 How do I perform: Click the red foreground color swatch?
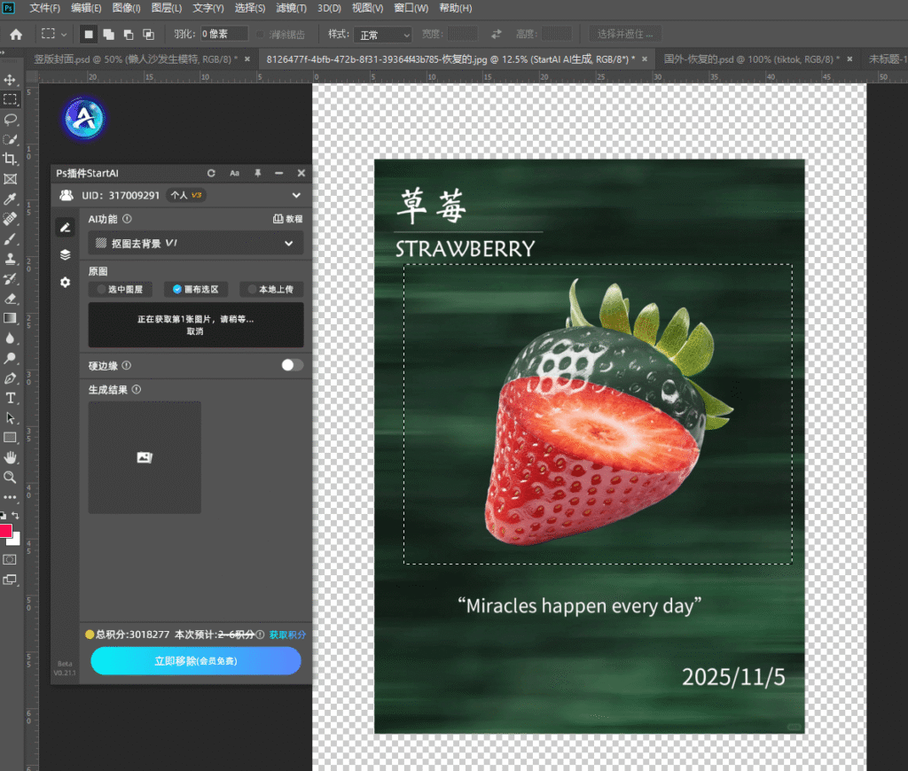point(5,531)
